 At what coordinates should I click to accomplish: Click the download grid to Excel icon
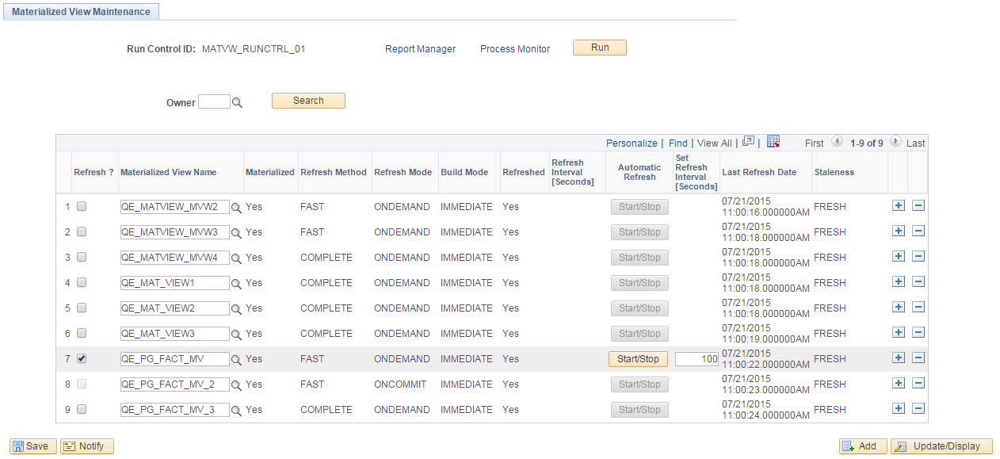(x=773, y=142)
